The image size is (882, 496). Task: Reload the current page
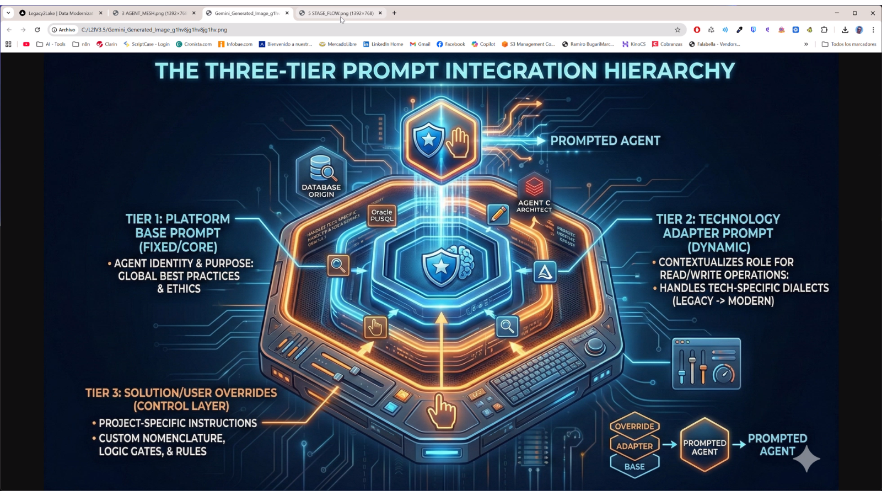point(37,30)
